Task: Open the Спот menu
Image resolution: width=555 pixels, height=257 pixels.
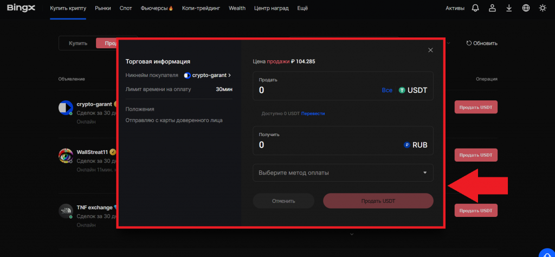Action: [x=126, y=8]
